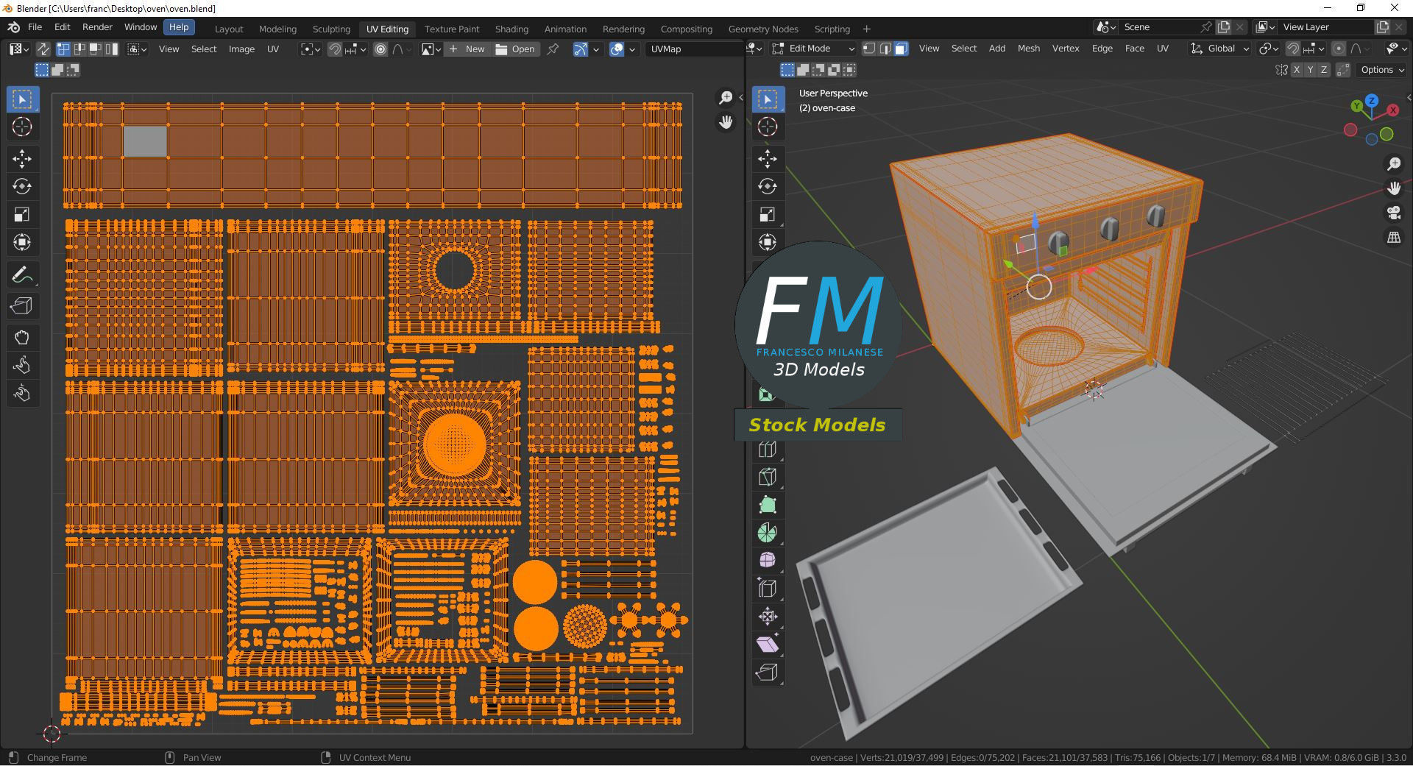Activate the Shear tool
Viewport: 1413px width, 766px height.
point(768,645)
